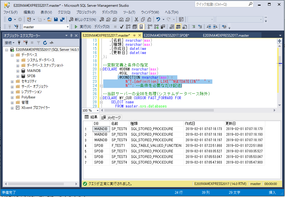
Task: Save the current file with floppy icon
Action: (56, 19)
